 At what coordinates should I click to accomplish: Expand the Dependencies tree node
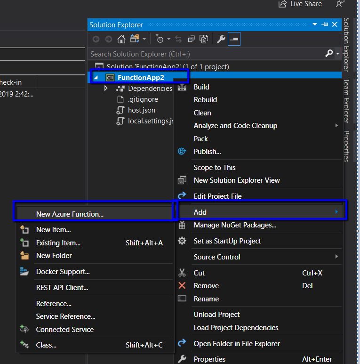pos(106,89)
